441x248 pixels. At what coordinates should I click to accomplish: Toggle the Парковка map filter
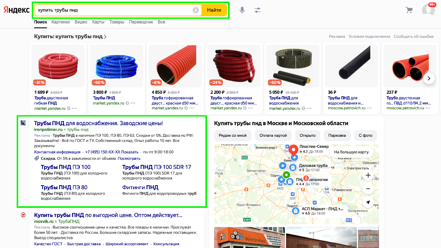pyautogui.click(x=337, y=136)
